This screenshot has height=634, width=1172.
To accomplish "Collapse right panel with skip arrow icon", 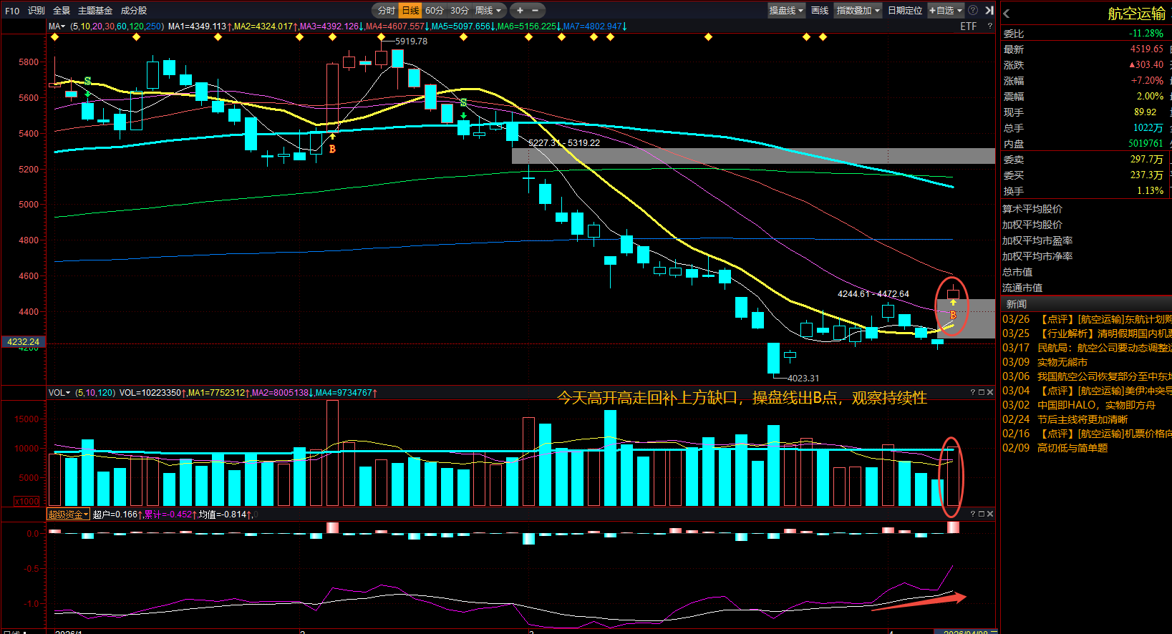I will (989, 10).
